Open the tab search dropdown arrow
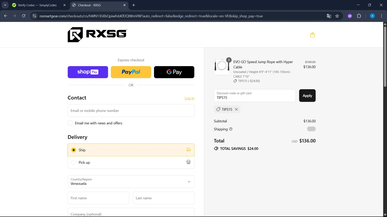This screenshot has height=217, width=387. point(5,5)
